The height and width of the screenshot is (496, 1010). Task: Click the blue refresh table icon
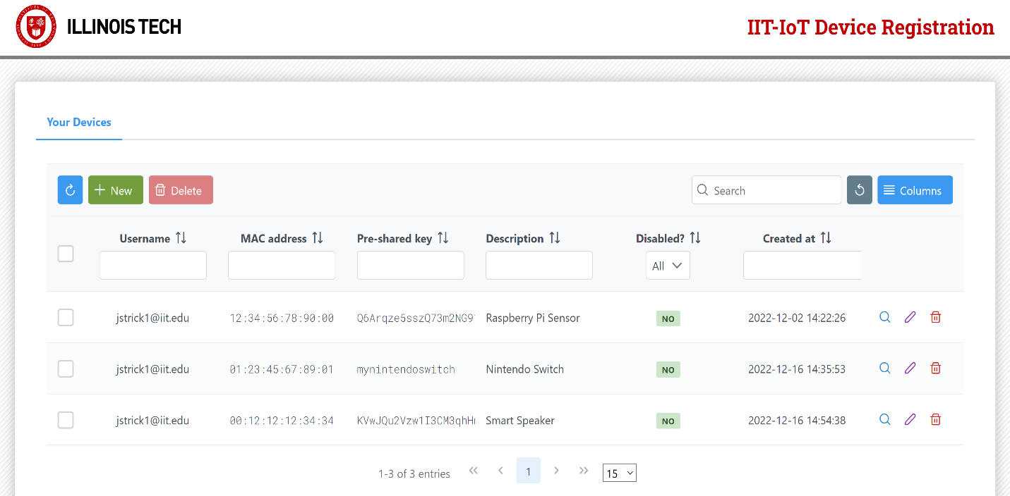70,190
